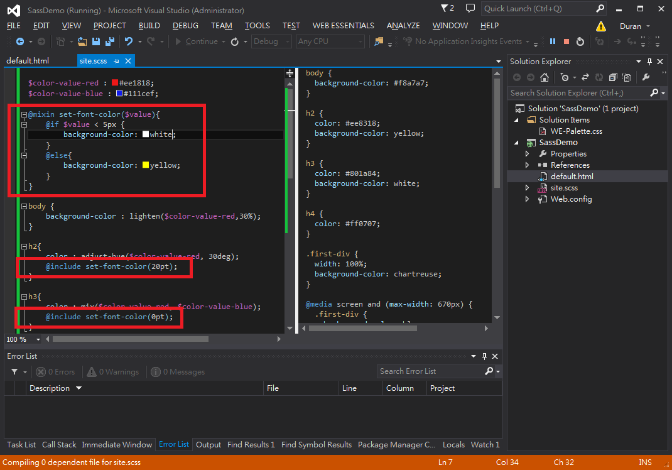Open the feedback chat bubble icon
The height and width of the screenshot is (470, 672).
tap(470, 8)
